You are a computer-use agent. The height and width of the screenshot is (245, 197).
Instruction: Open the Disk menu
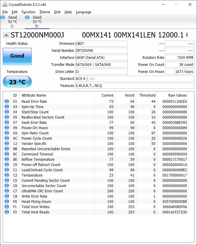[57, 12]
